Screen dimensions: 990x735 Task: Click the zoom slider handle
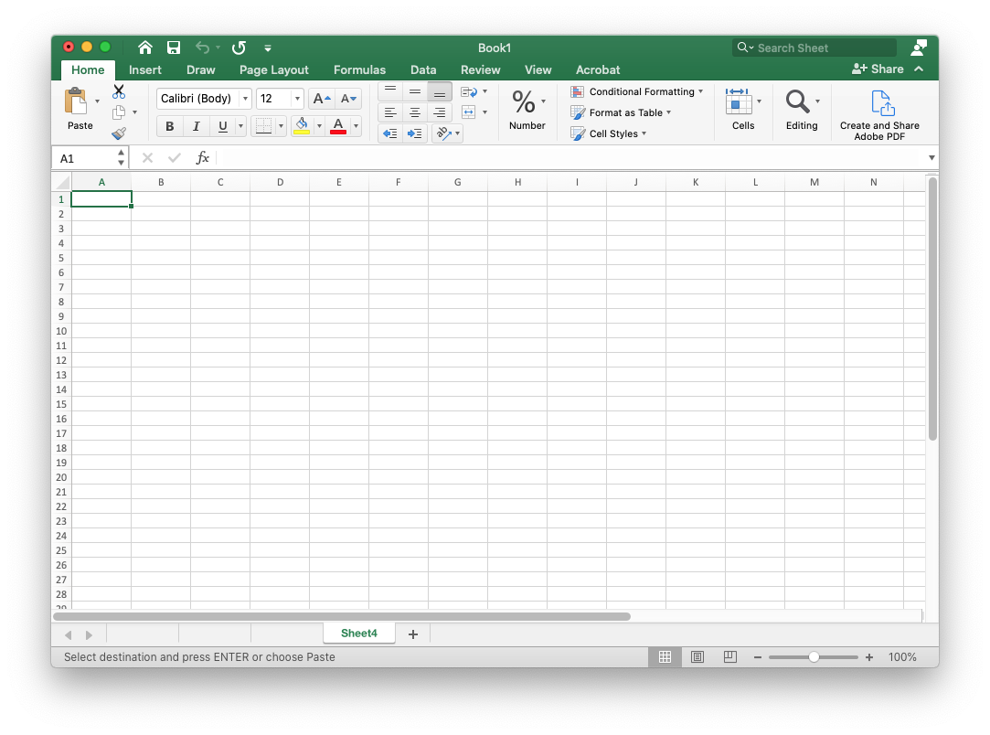pyautogui.click(x=814, y=657)
